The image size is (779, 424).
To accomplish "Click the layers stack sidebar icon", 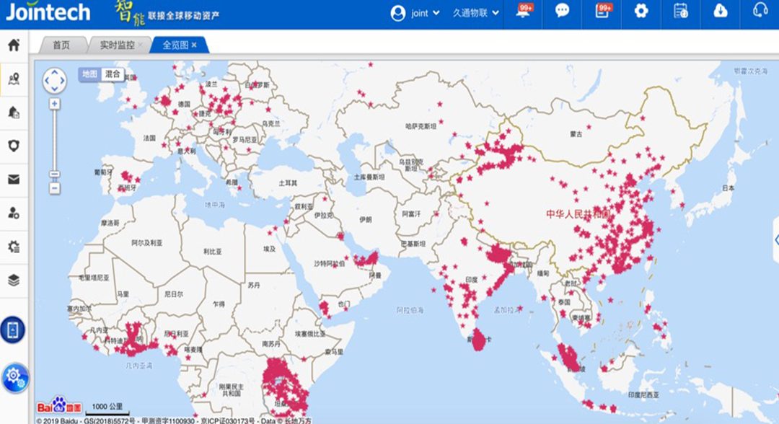I will (13, 281).
